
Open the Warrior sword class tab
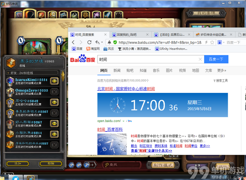pos(107,15)
